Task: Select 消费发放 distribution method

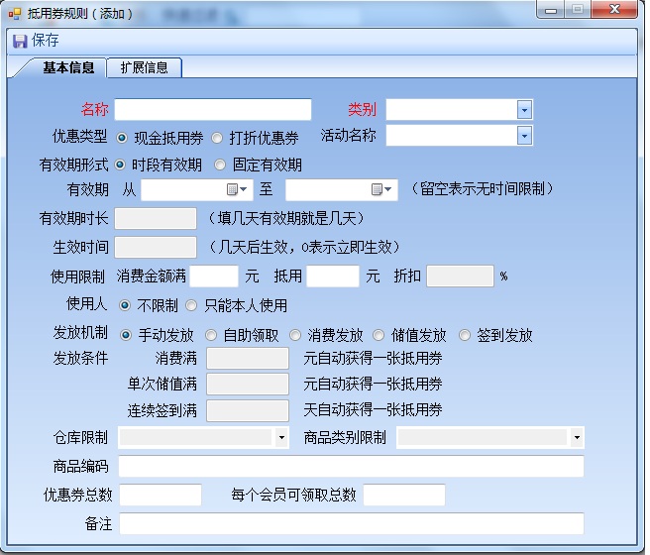Action: click(x=295, y=335)
